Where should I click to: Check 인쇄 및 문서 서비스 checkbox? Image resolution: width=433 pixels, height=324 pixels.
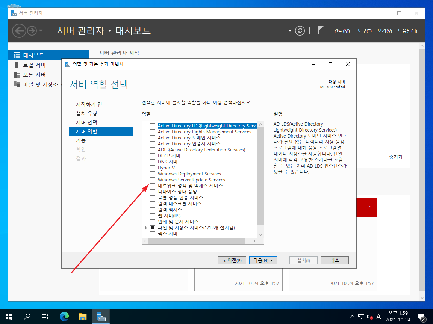(153, 222)
